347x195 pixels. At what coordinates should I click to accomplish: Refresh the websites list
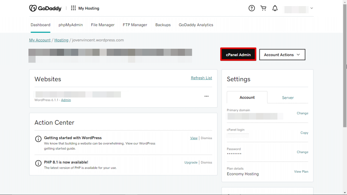(201, 78)
